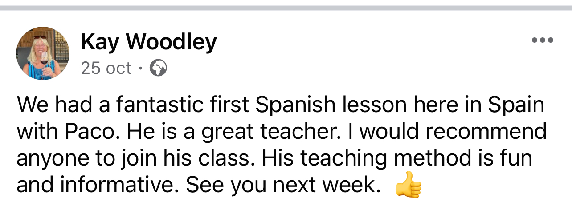
Task: Click the word "fun" ending the third line
Action: 517,158
